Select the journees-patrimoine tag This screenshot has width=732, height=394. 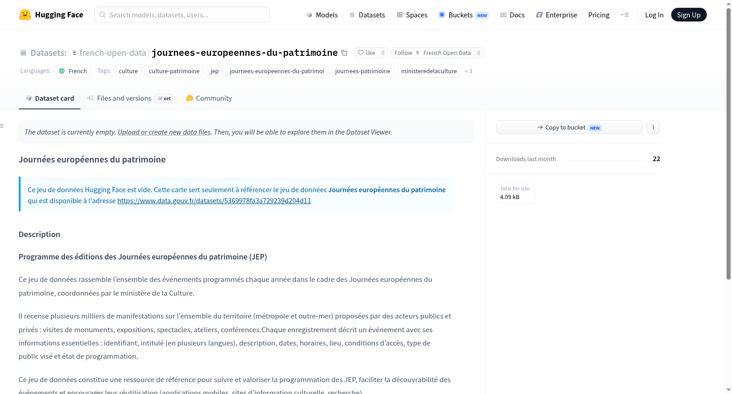(x=363, y=71)
